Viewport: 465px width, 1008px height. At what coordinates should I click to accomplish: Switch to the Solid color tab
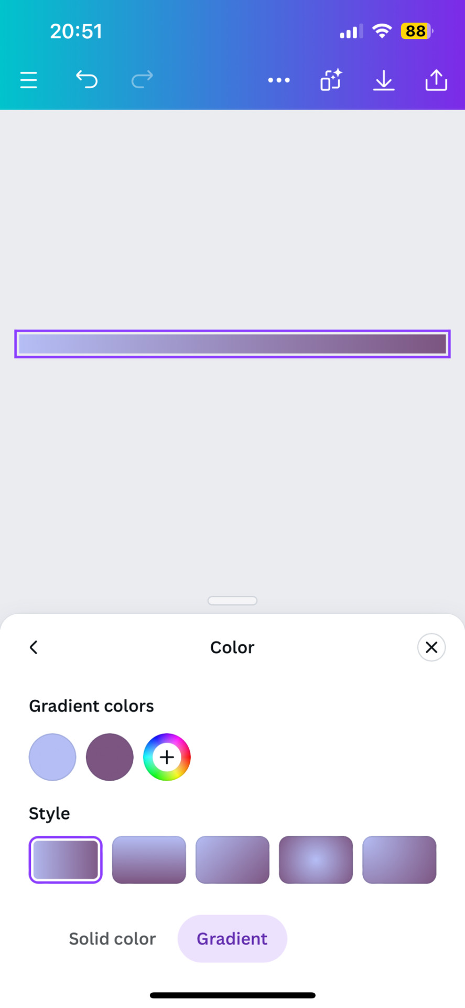pyautogui.click(x=112, y=939)
